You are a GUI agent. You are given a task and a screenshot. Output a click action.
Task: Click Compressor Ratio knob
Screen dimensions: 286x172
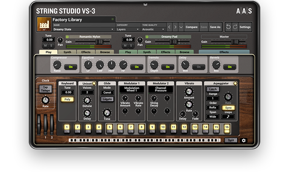coord(57,65)
